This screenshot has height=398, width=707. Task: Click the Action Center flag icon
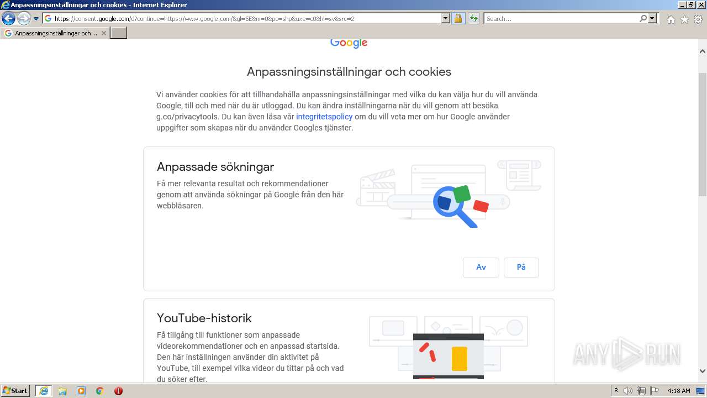[655, 391]
